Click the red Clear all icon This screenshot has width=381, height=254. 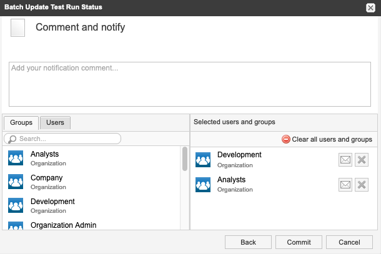click(x=286, y=140)
